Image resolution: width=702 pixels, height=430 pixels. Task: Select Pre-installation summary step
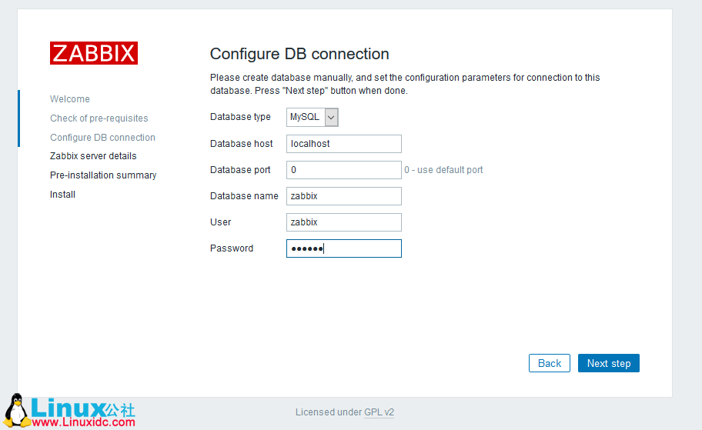click(103, 175)
